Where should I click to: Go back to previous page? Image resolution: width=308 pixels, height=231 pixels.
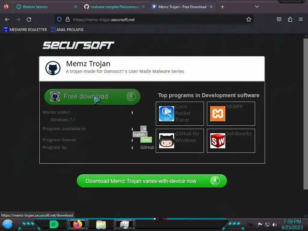7,20
